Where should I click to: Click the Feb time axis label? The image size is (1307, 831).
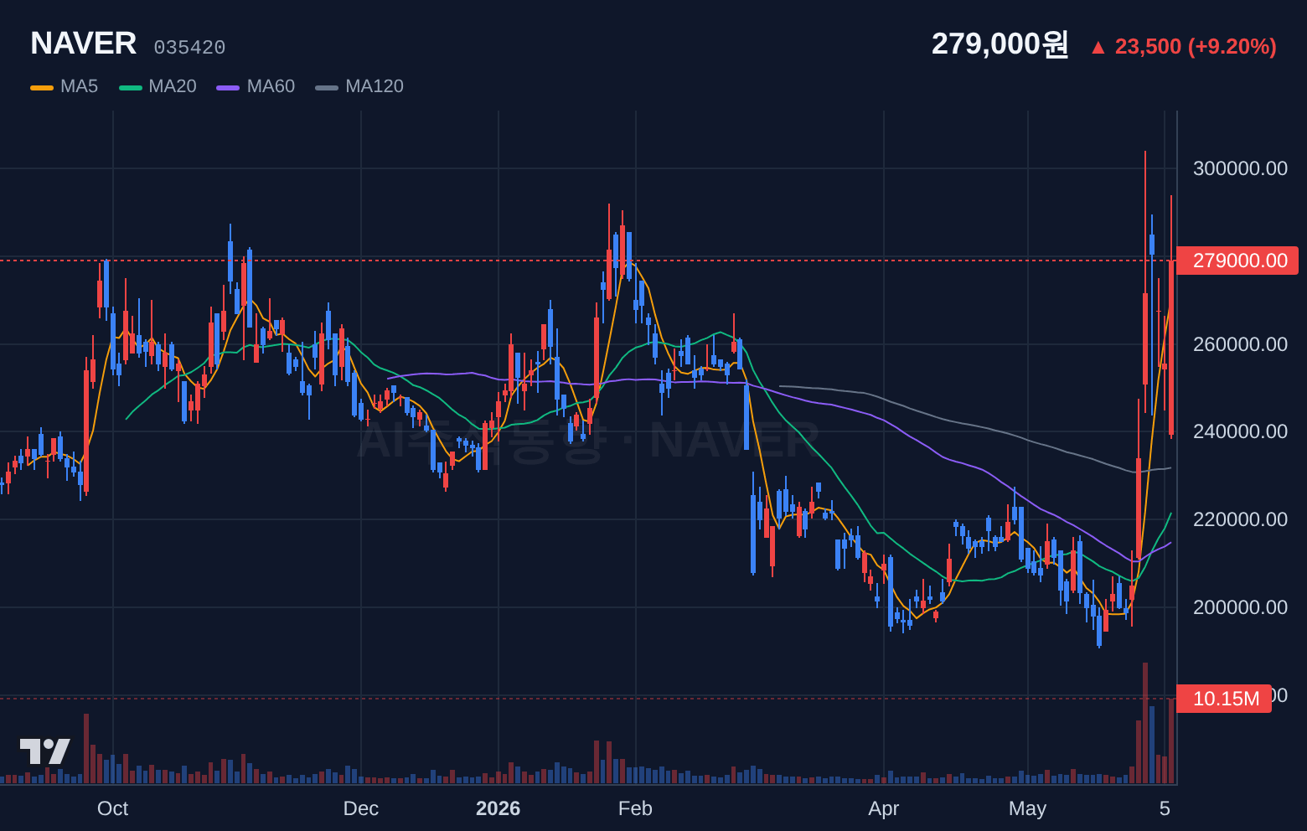pyautogui.click(x=635, y=808)
